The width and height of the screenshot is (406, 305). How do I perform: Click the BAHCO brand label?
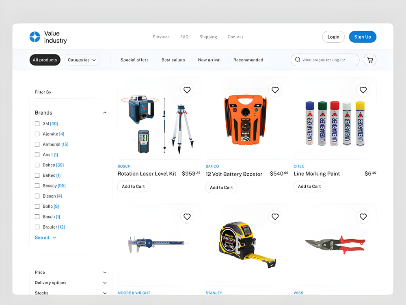pyautogui.click(x=212, y=166)
